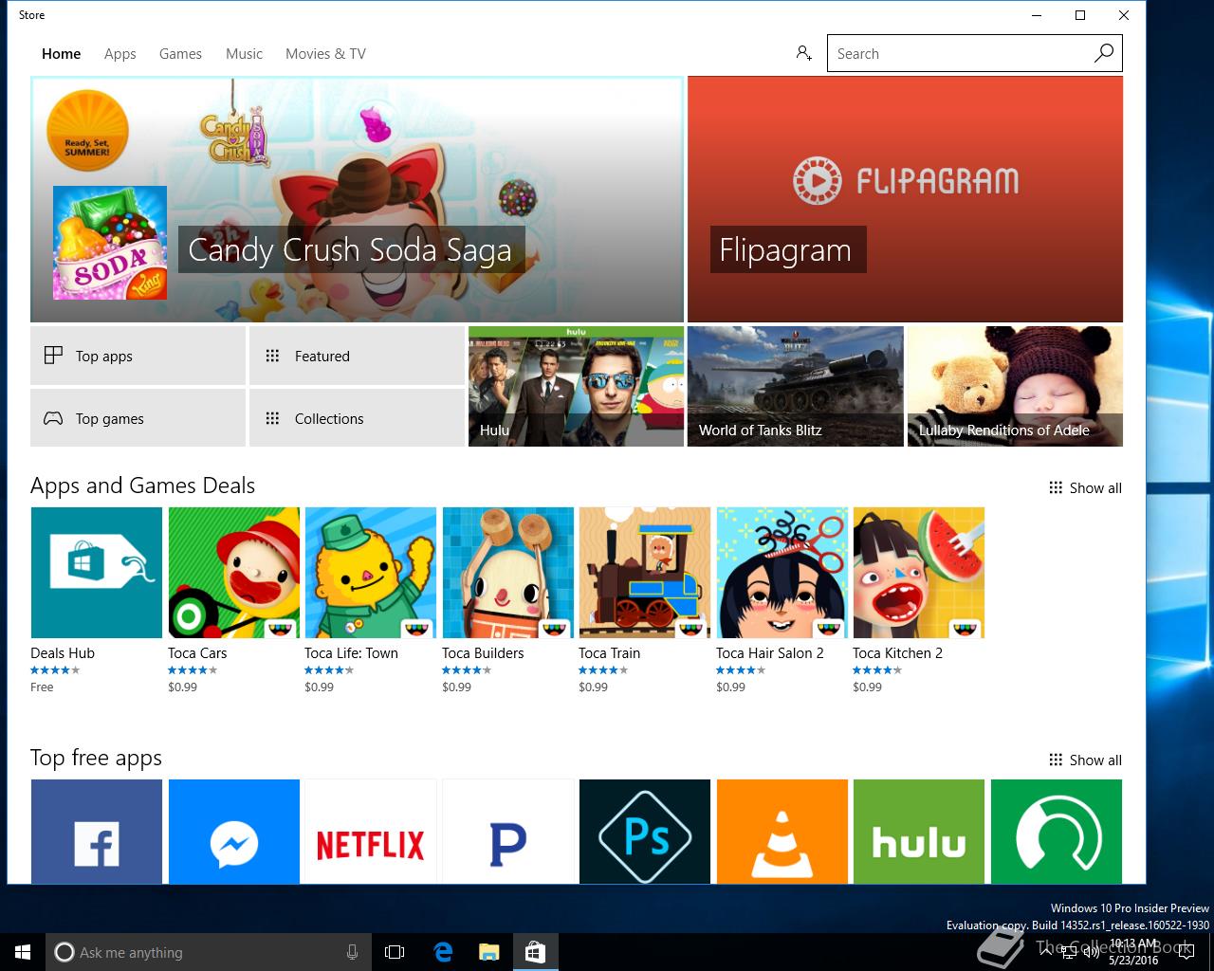Open Lullaby Renditions of Adele tile
This screenshot has height=971, width=1214.
pyautogui.click(x=1015, y=386)
